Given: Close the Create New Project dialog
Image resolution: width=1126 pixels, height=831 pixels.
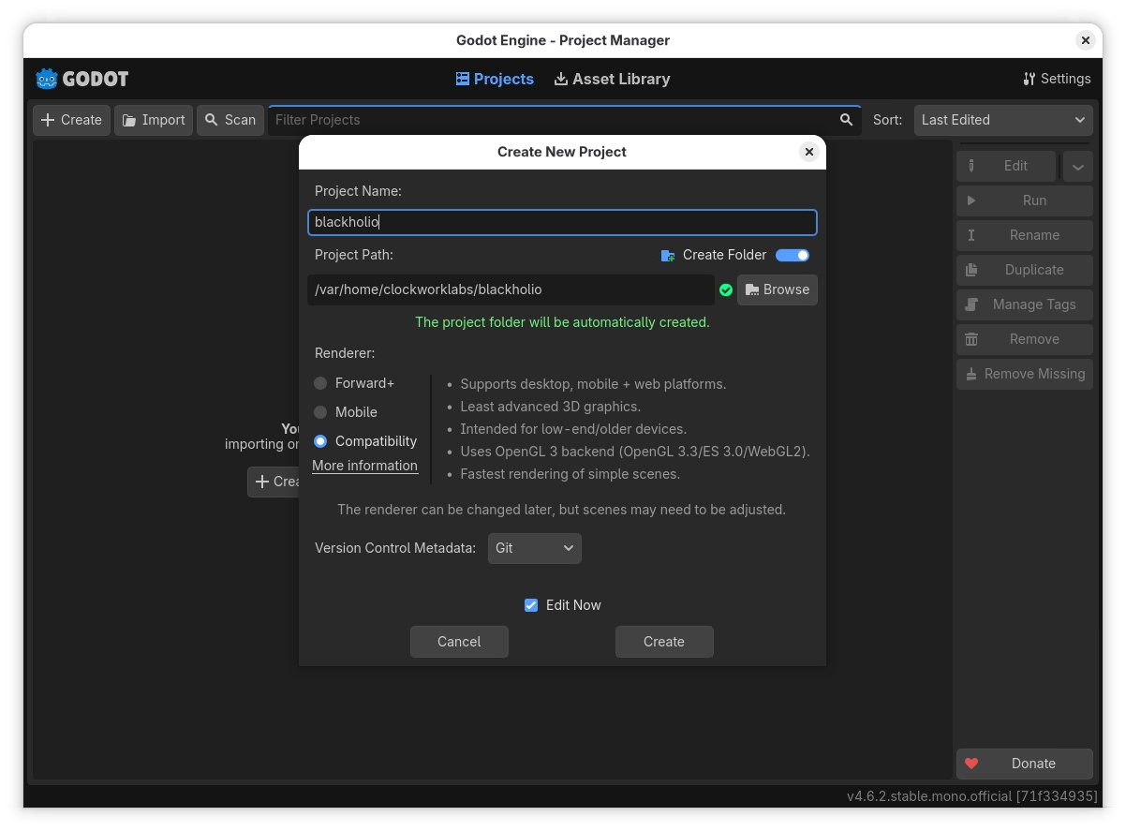Looking at the screenshot, I should 809,152.
